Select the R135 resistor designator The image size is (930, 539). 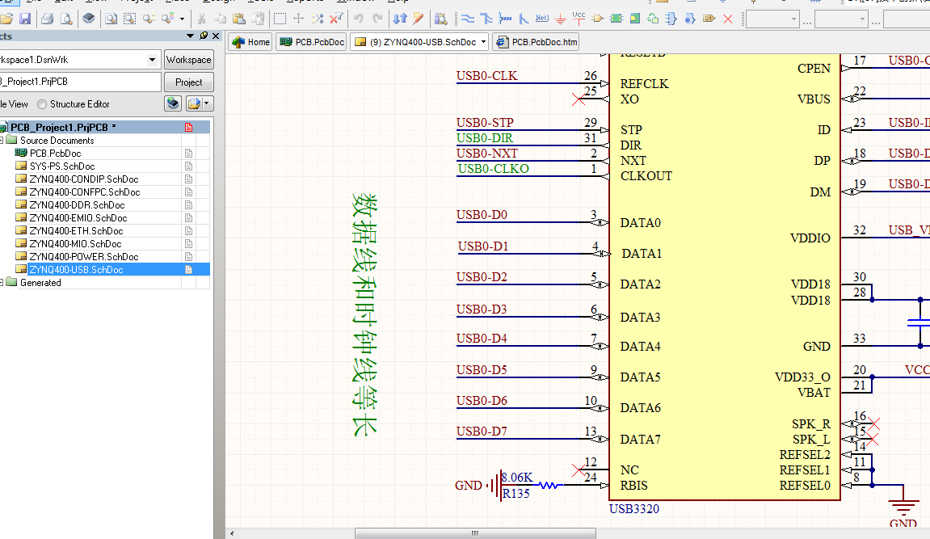(x=516, y=493)
